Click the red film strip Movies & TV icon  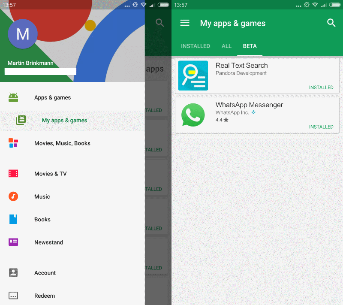(x=13, y=173)
